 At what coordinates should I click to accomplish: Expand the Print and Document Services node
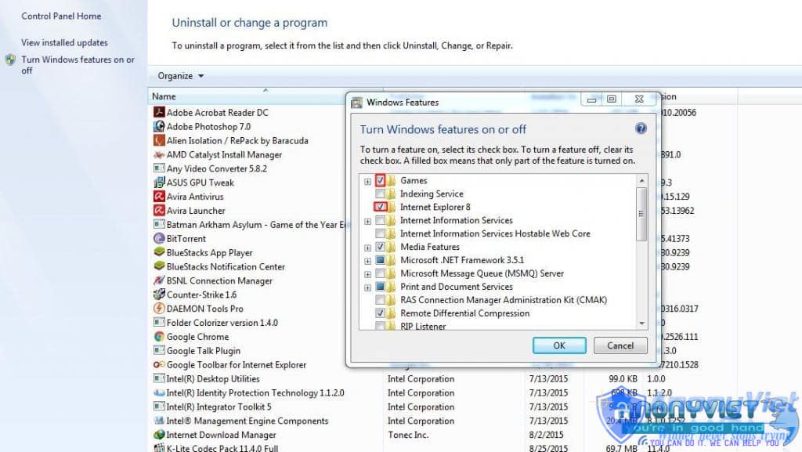[367, 287]
